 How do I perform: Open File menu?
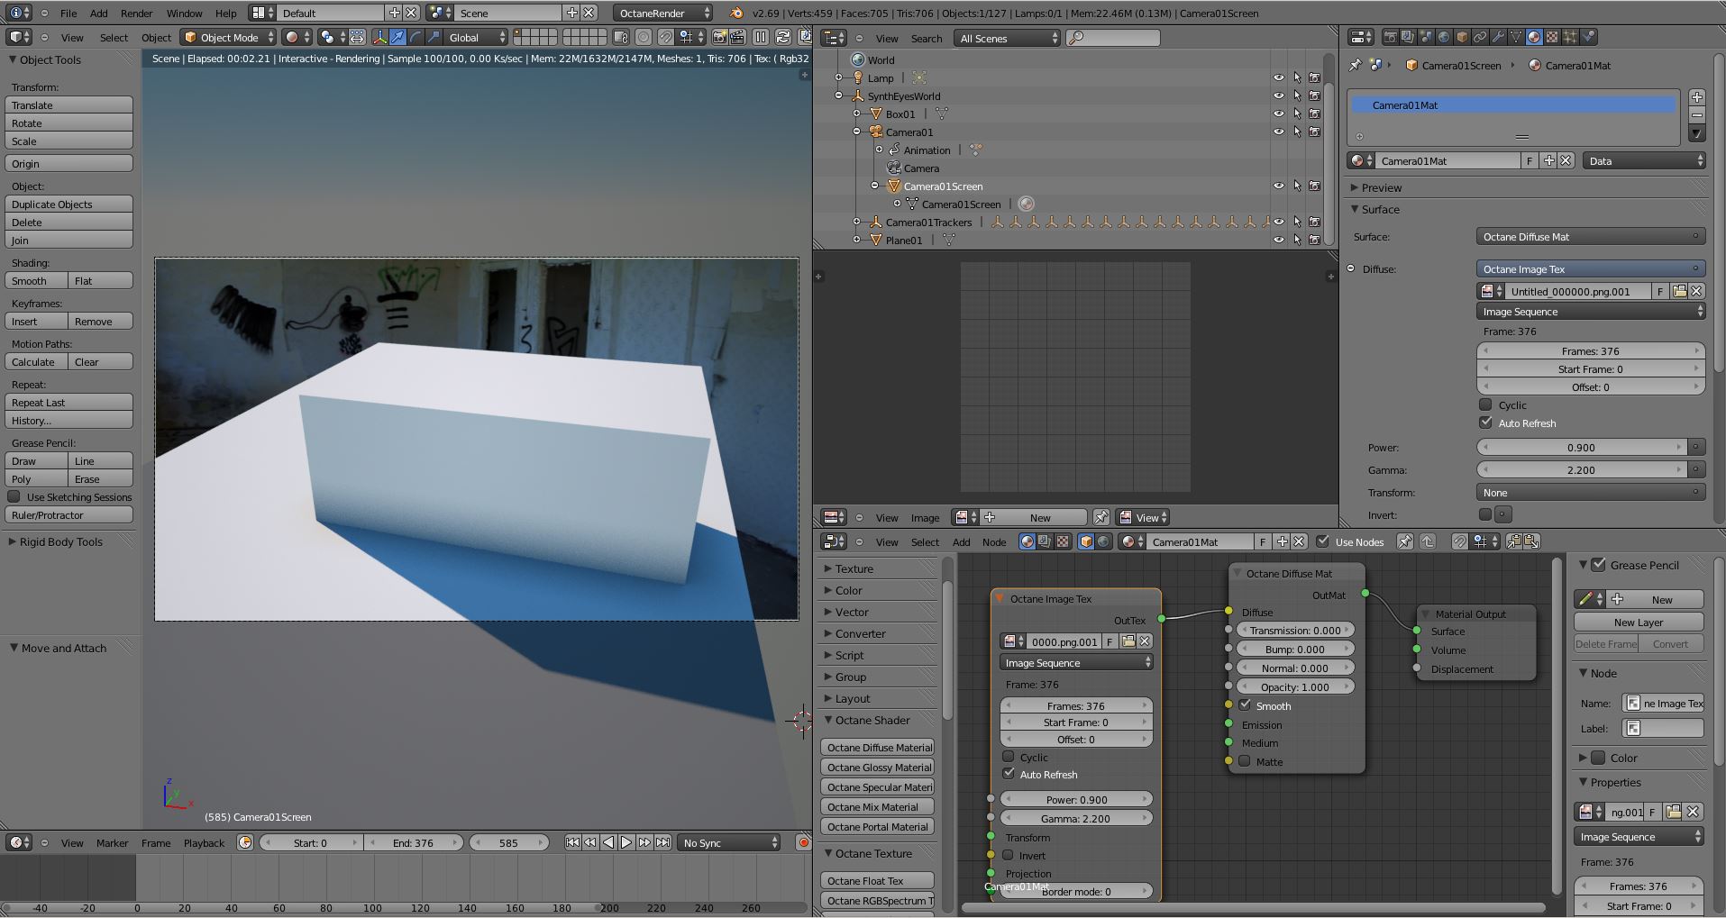point(68,14)
